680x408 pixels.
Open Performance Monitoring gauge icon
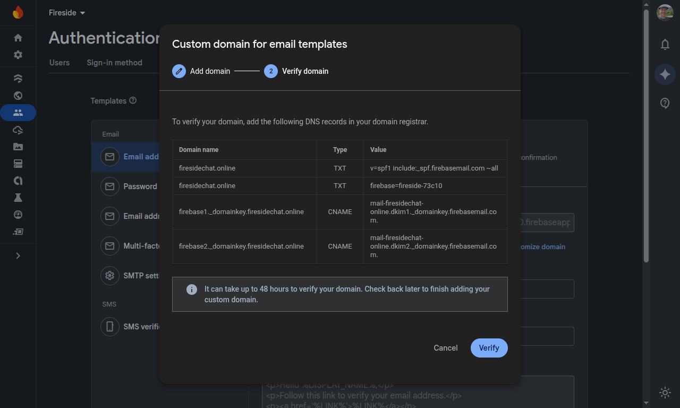pyautogui.click(x=18, y=215)
